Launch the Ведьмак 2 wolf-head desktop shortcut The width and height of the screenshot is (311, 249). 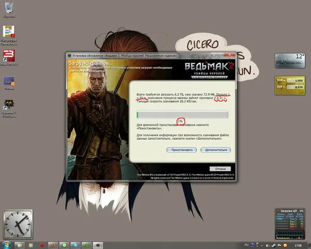[x=9, y=108]
